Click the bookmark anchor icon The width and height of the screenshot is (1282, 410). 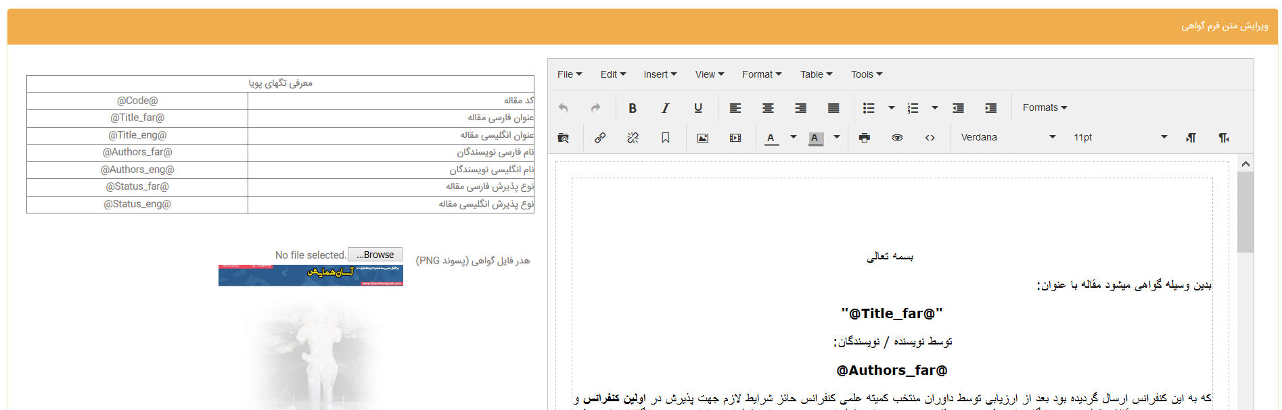click(666, 138)
